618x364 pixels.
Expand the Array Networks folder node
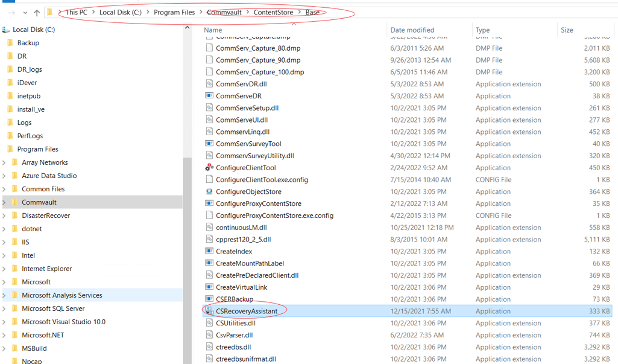click(5, 162)
